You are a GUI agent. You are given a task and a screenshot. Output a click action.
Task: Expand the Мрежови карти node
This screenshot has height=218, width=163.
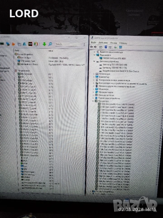pyautogui.click(x=94, y=92)
